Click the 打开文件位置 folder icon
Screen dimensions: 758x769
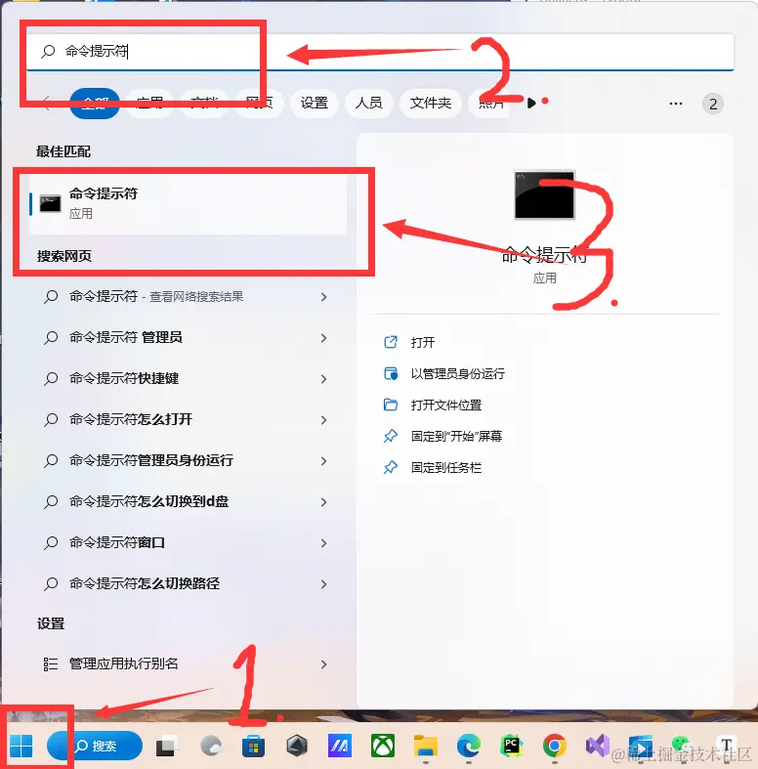[x=391, y=405]
